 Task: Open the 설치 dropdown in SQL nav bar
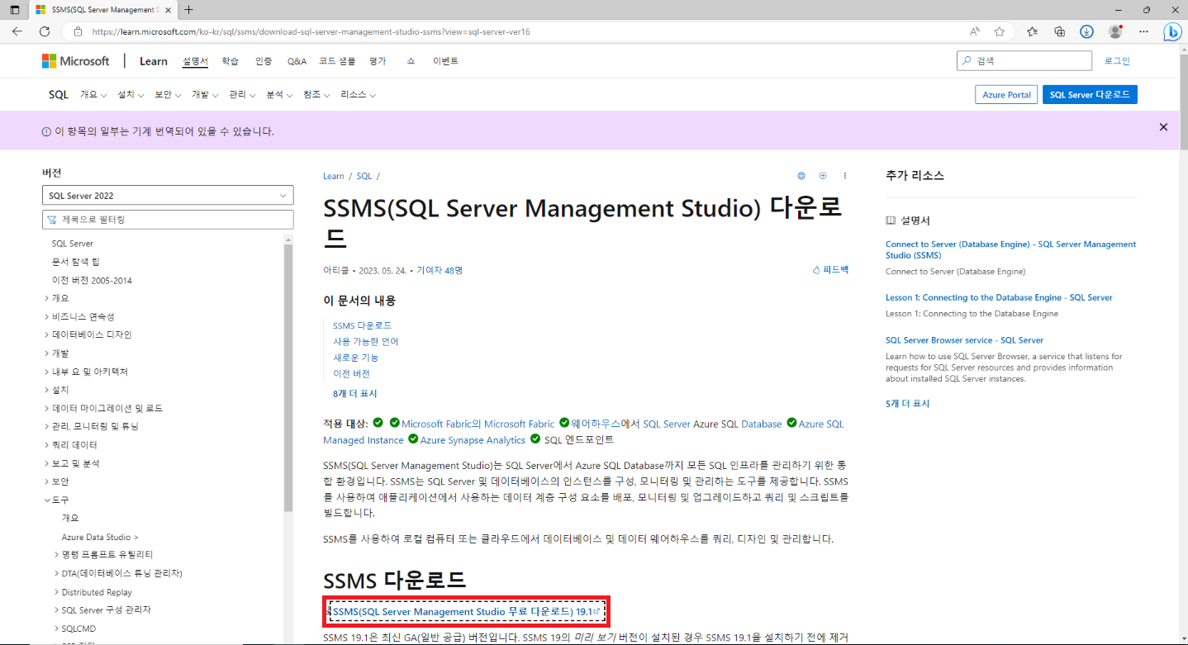tap(131, 95)
